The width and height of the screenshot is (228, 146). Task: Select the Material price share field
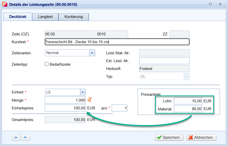pos(188,109)
